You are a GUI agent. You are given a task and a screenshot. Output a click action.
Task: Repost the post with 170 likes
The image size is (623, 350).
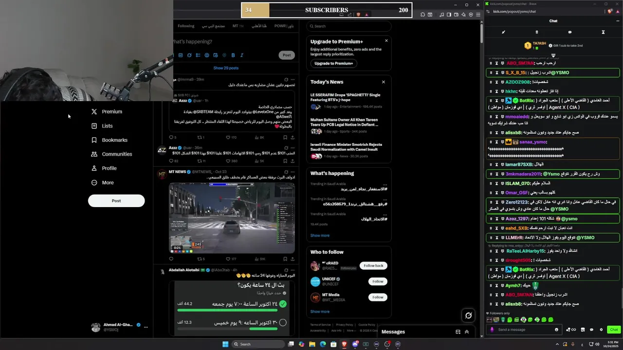(x=201, y=138)
